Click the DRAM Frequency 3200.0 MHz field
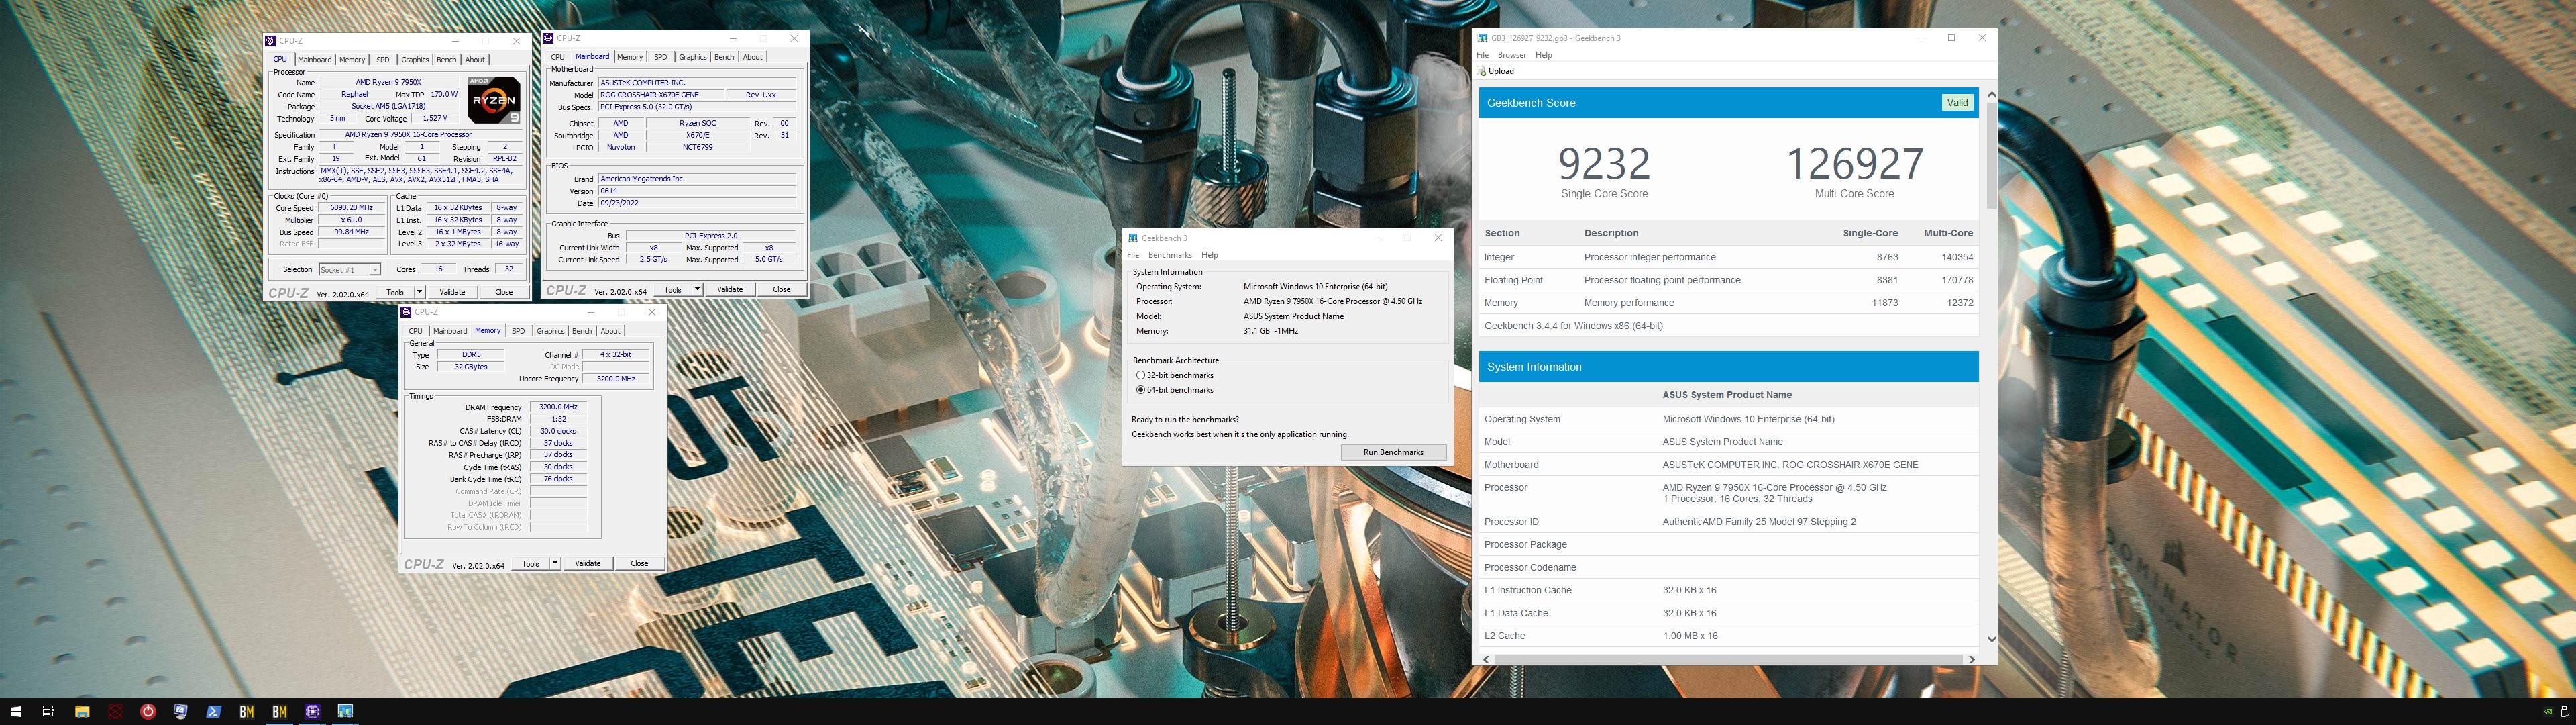Screen dimensions: 2576x725 [x=558, y=407]
